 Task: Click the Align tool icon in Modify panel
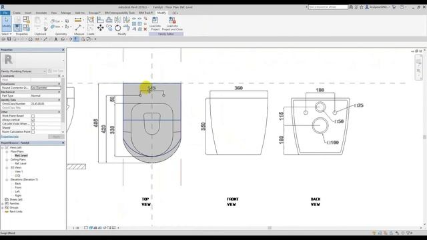click(x=100, y=19)
